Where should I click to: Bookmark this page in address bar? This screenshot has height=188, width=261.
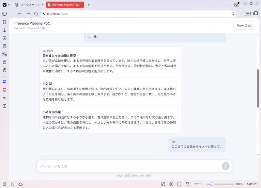tap(233, 14)
